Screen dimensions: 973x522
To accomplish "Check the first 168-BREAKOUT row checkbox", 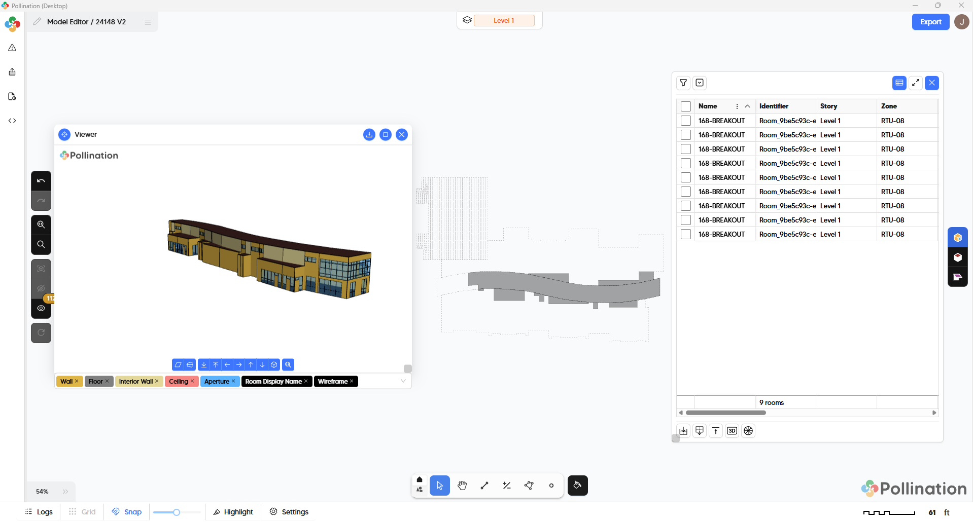I will tap(686, 121).
